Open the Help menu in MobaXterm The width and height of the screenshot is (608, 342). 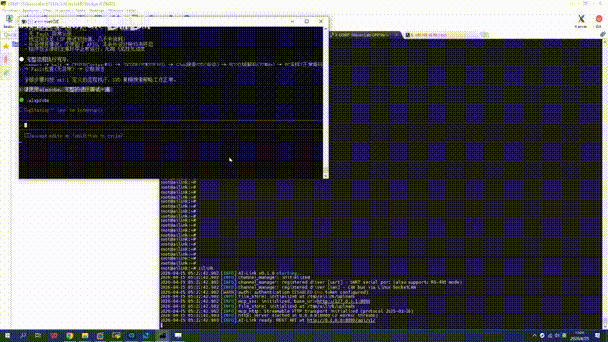(x=131, y=10)
